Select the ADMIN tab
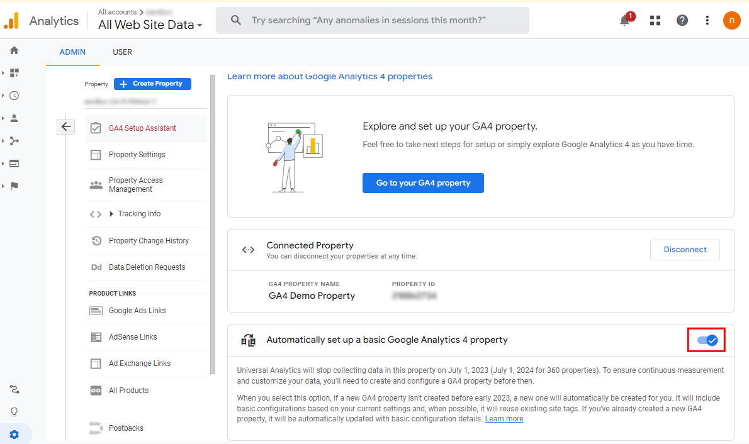Screen dimensions: 749x444 pos(72,52)
